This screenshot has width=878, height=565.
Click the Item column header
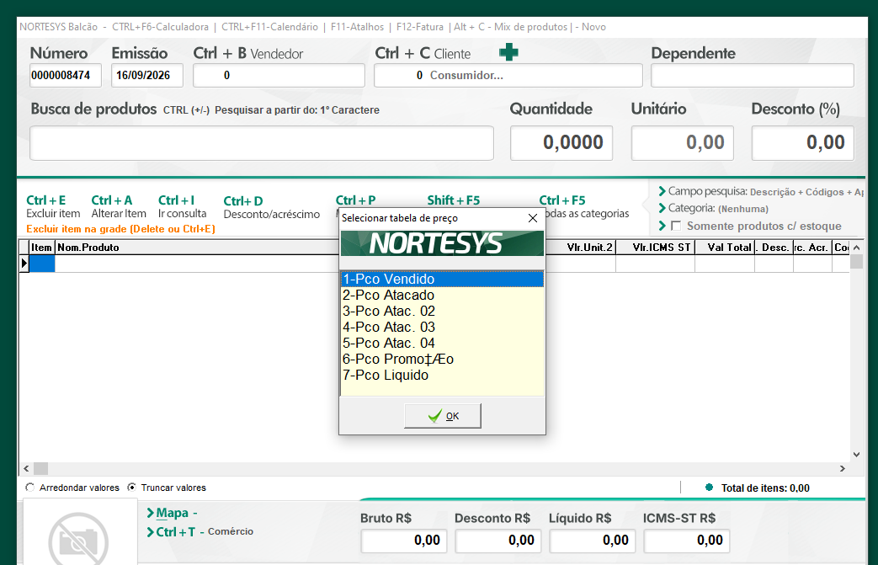coord(42,248)
